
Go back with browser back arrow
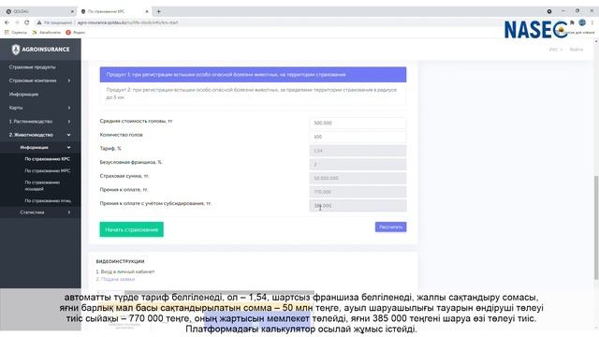(7, 22)
